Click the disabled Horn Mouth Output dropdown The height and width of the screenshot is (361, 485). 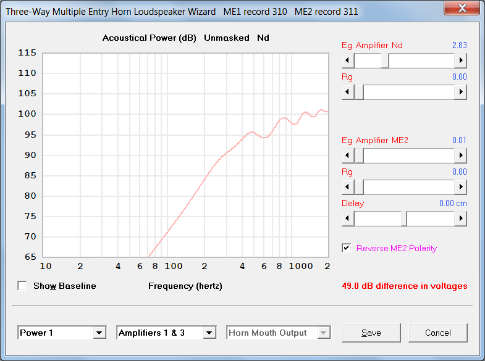point(279,333)
